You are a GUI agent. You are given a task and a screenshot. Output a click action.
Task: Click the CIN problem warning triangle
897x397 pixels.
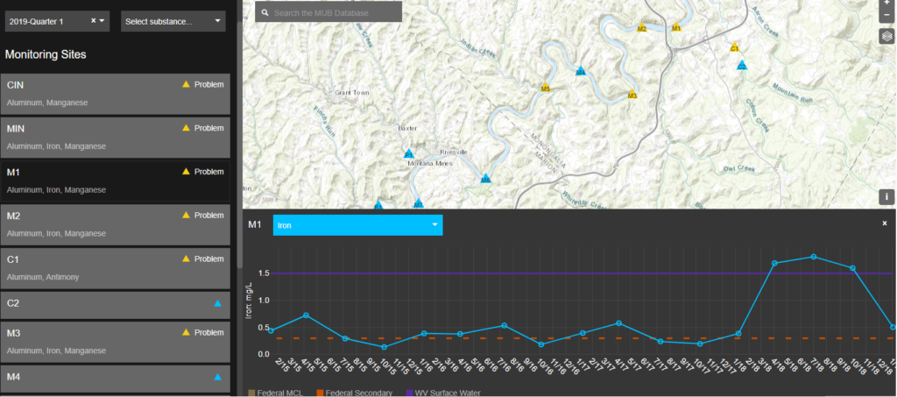pos(186,84)
